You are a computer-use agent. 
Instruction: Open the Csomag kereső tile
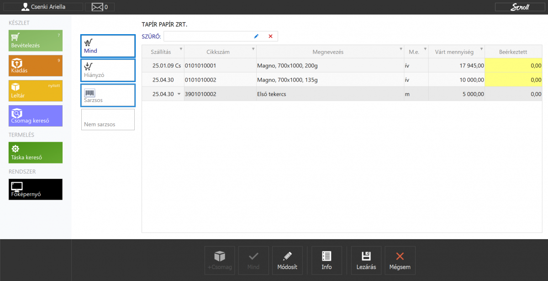[x=36, y=116]
